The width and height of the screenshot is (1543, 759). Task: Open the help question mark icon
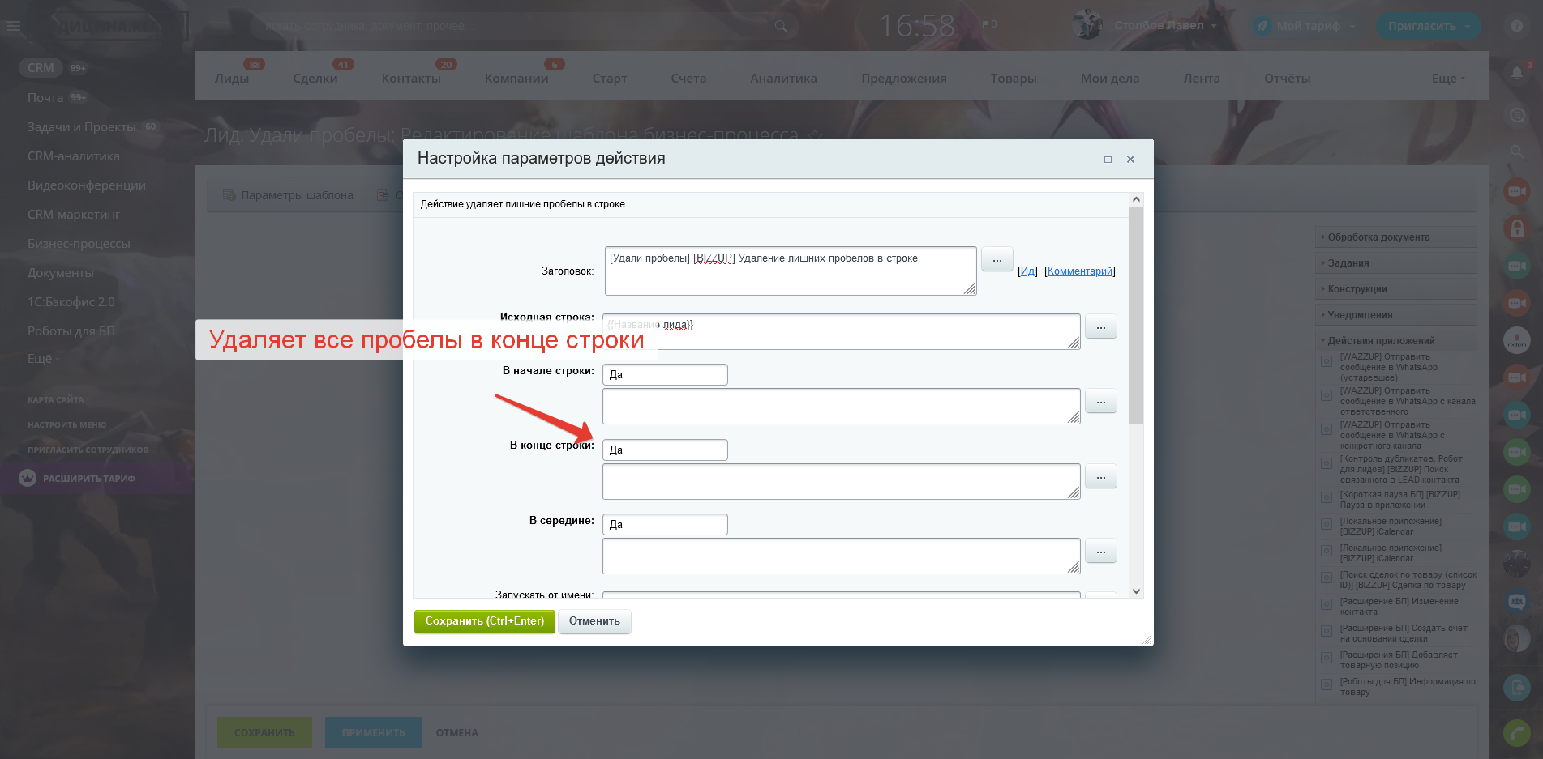point(1516,26)
